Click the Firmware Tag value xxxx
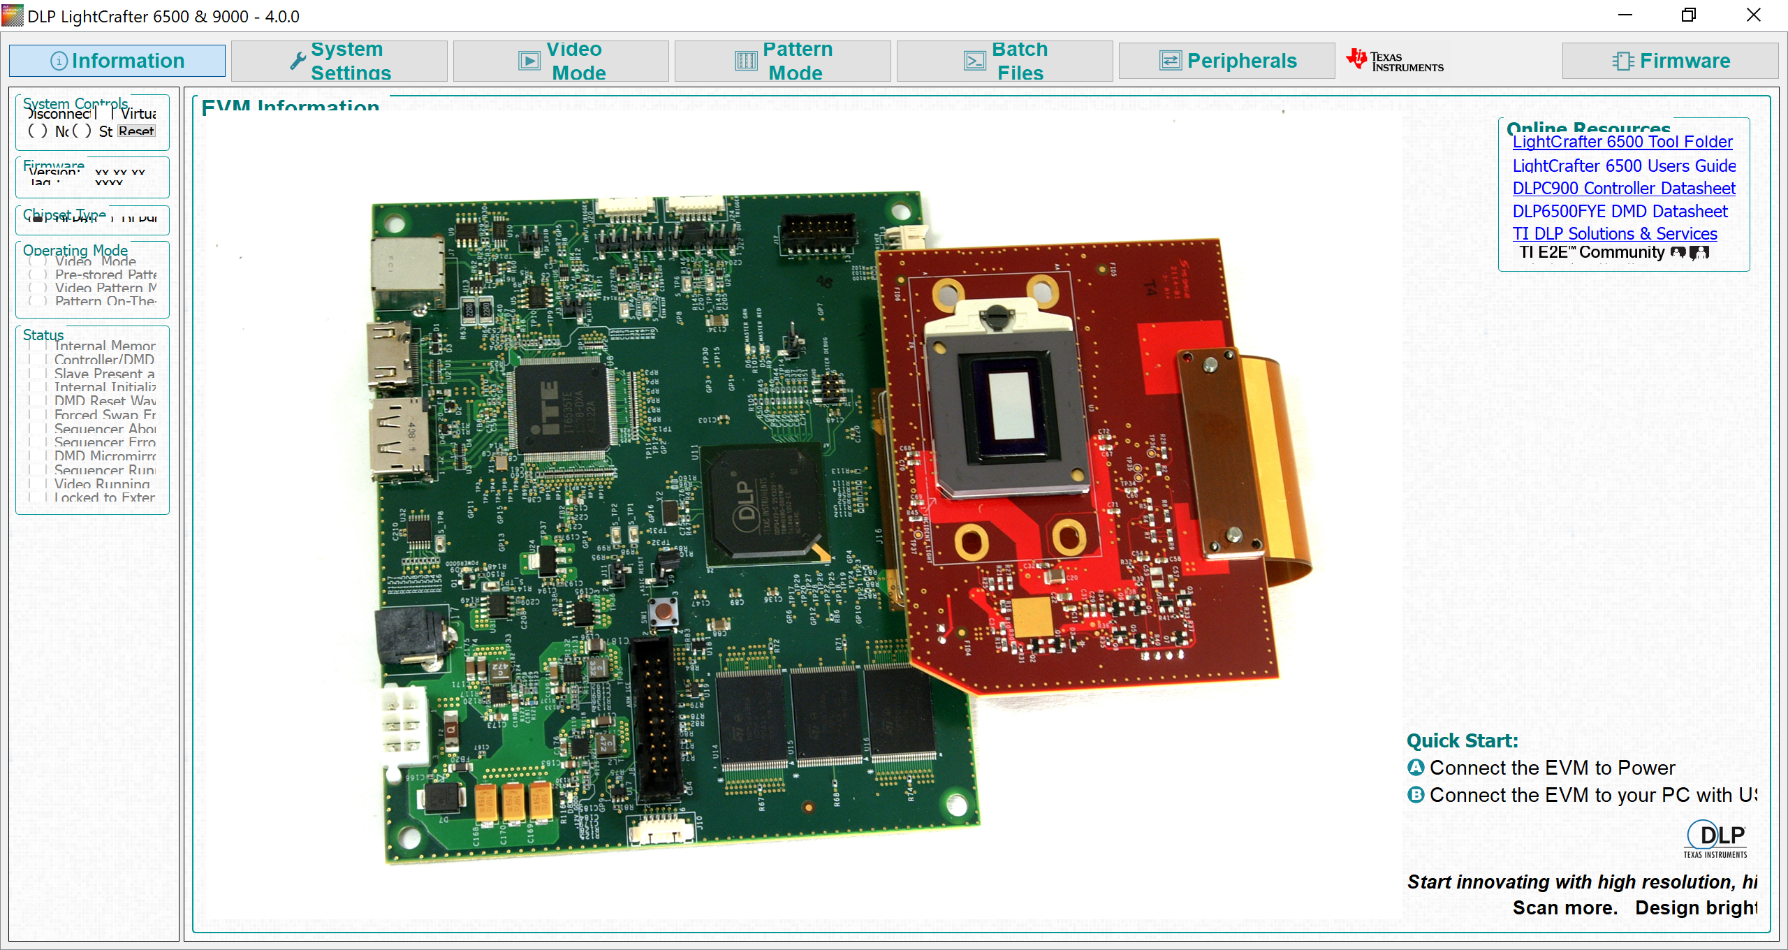1788x950 pixels. (x=109, y=183)
